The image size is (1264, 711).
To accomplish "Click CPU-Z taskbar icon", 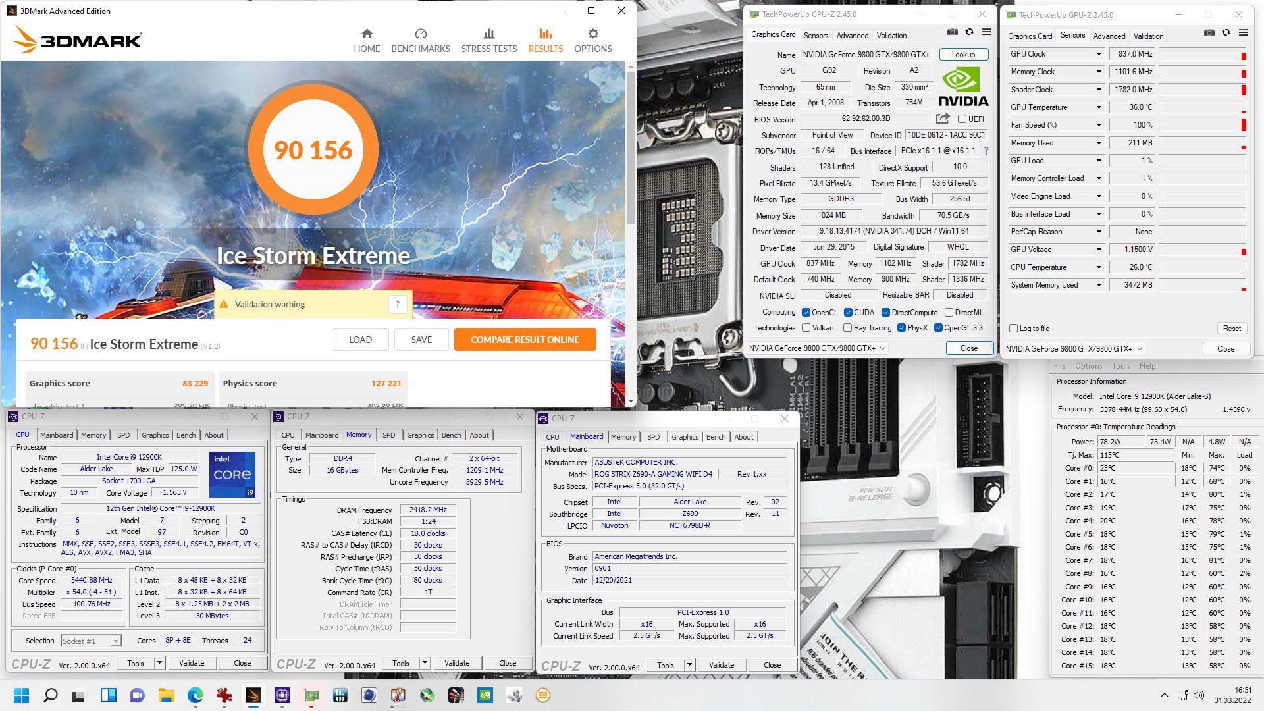I will pos(282,695).
